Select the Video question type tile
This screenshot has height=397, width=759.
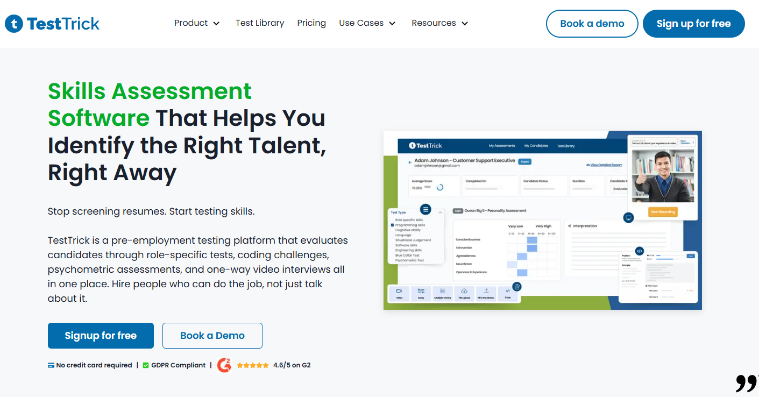pyautogui.click(x=399, y=293)
